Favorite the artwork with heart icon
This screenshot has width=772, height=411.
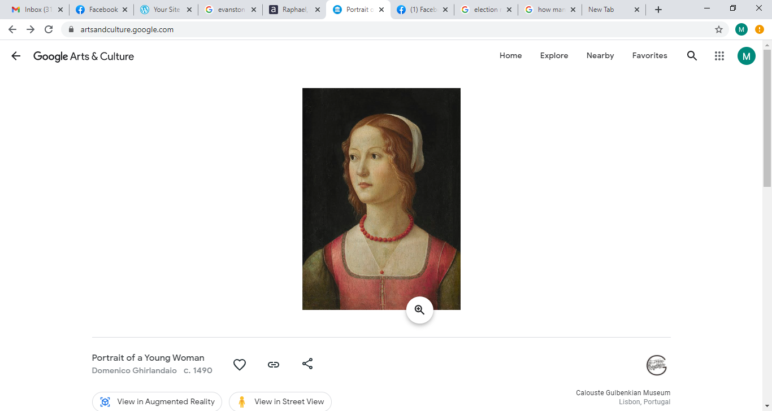(x=240, y=365)
